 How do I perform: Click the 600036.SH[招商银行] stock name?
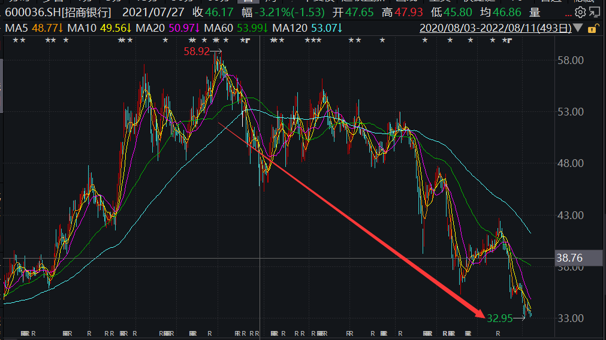[58, 12]
